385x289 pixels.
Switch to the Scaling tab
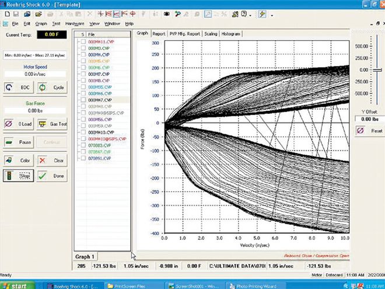211,34
